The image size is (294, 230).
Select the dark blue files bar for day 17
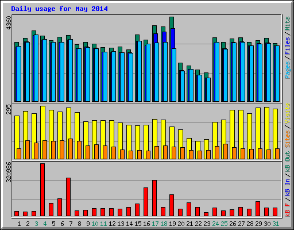pos(156,39)
